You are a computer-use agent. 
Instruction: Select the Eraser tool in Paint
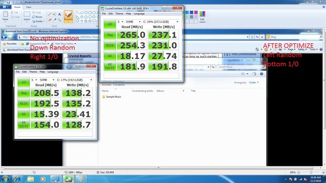49,20
